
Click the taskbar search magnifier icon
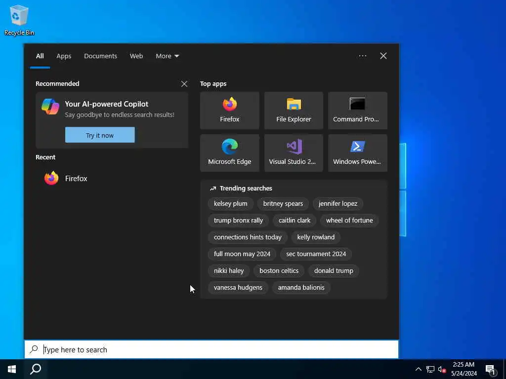coord(36,369)
